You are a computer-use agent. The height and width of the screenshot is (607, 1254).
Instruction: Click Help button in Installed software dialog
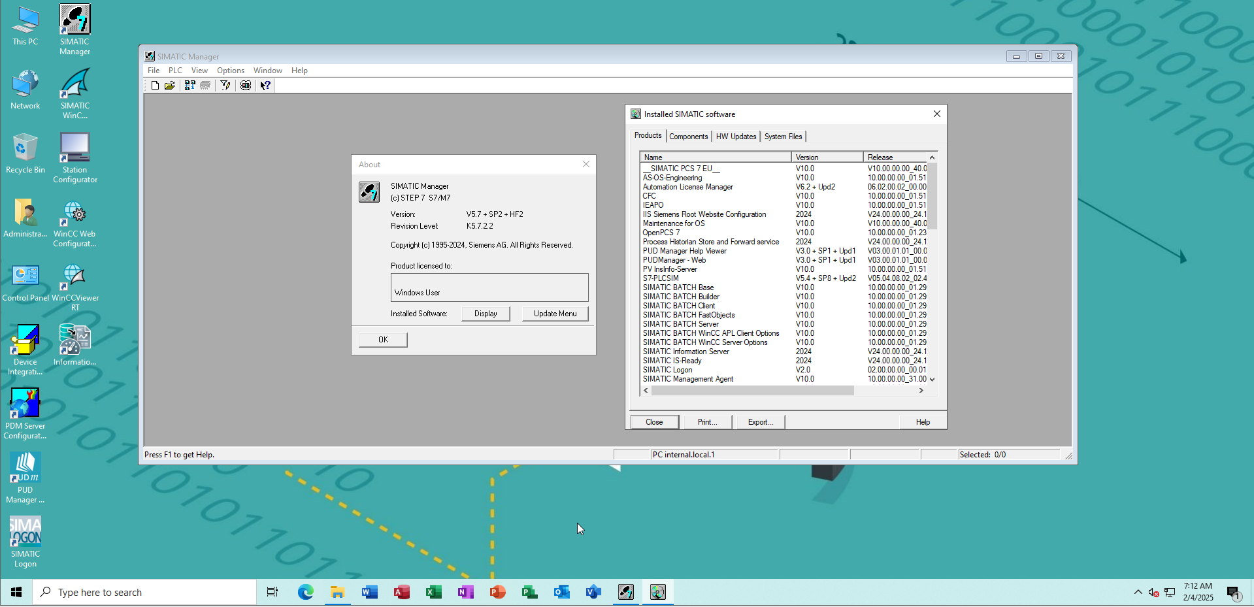coord(923,422)
